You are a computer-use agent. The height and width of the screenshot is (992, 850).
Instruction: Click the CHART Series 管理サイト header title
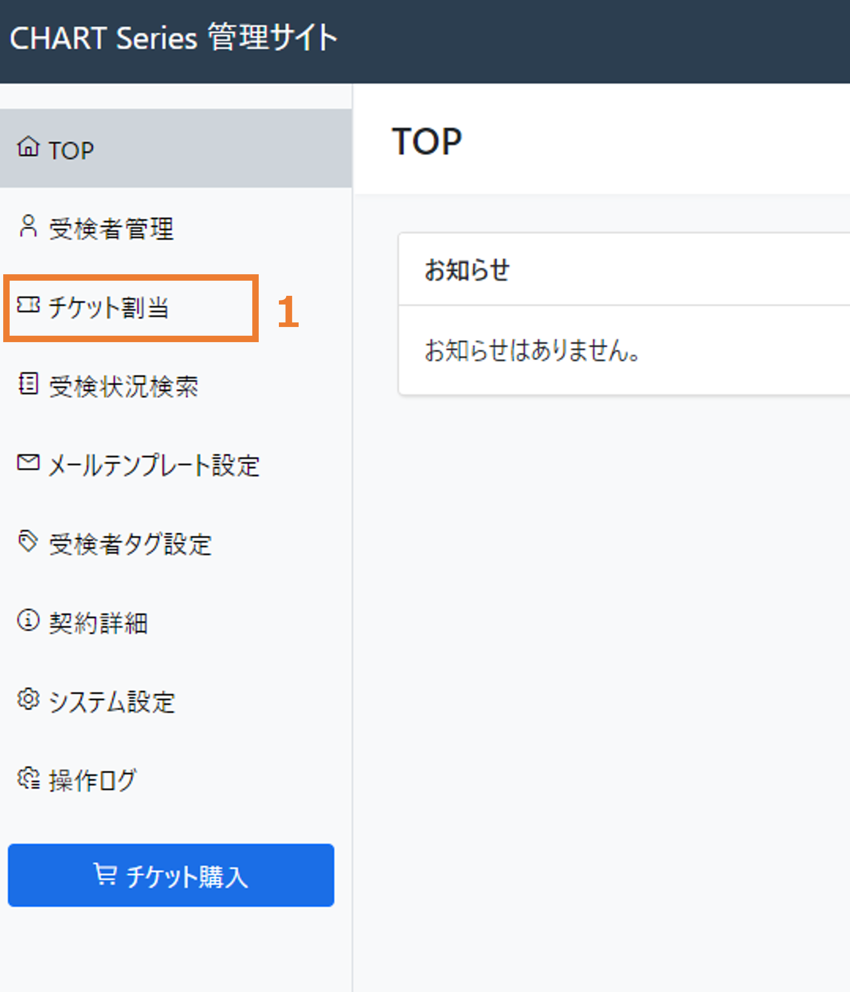coord(173,37)
